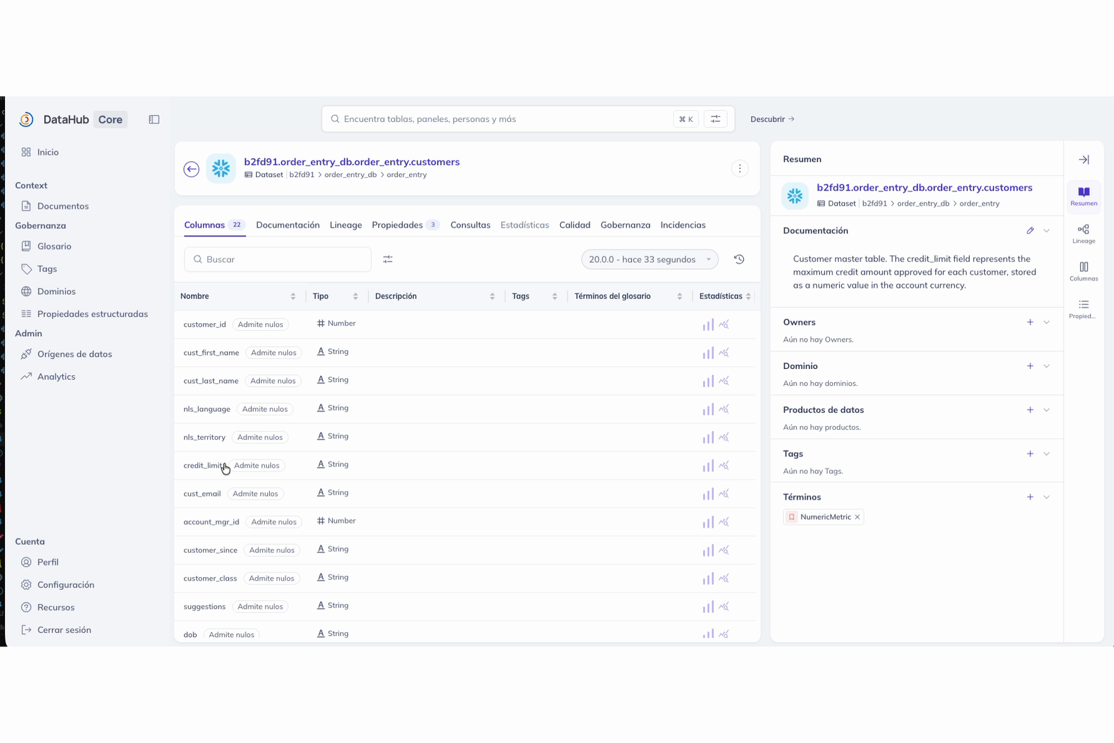Screen dimensions: 1114x743
Task: Open trend stats icon for suggestions
Action: pos(723,607)
